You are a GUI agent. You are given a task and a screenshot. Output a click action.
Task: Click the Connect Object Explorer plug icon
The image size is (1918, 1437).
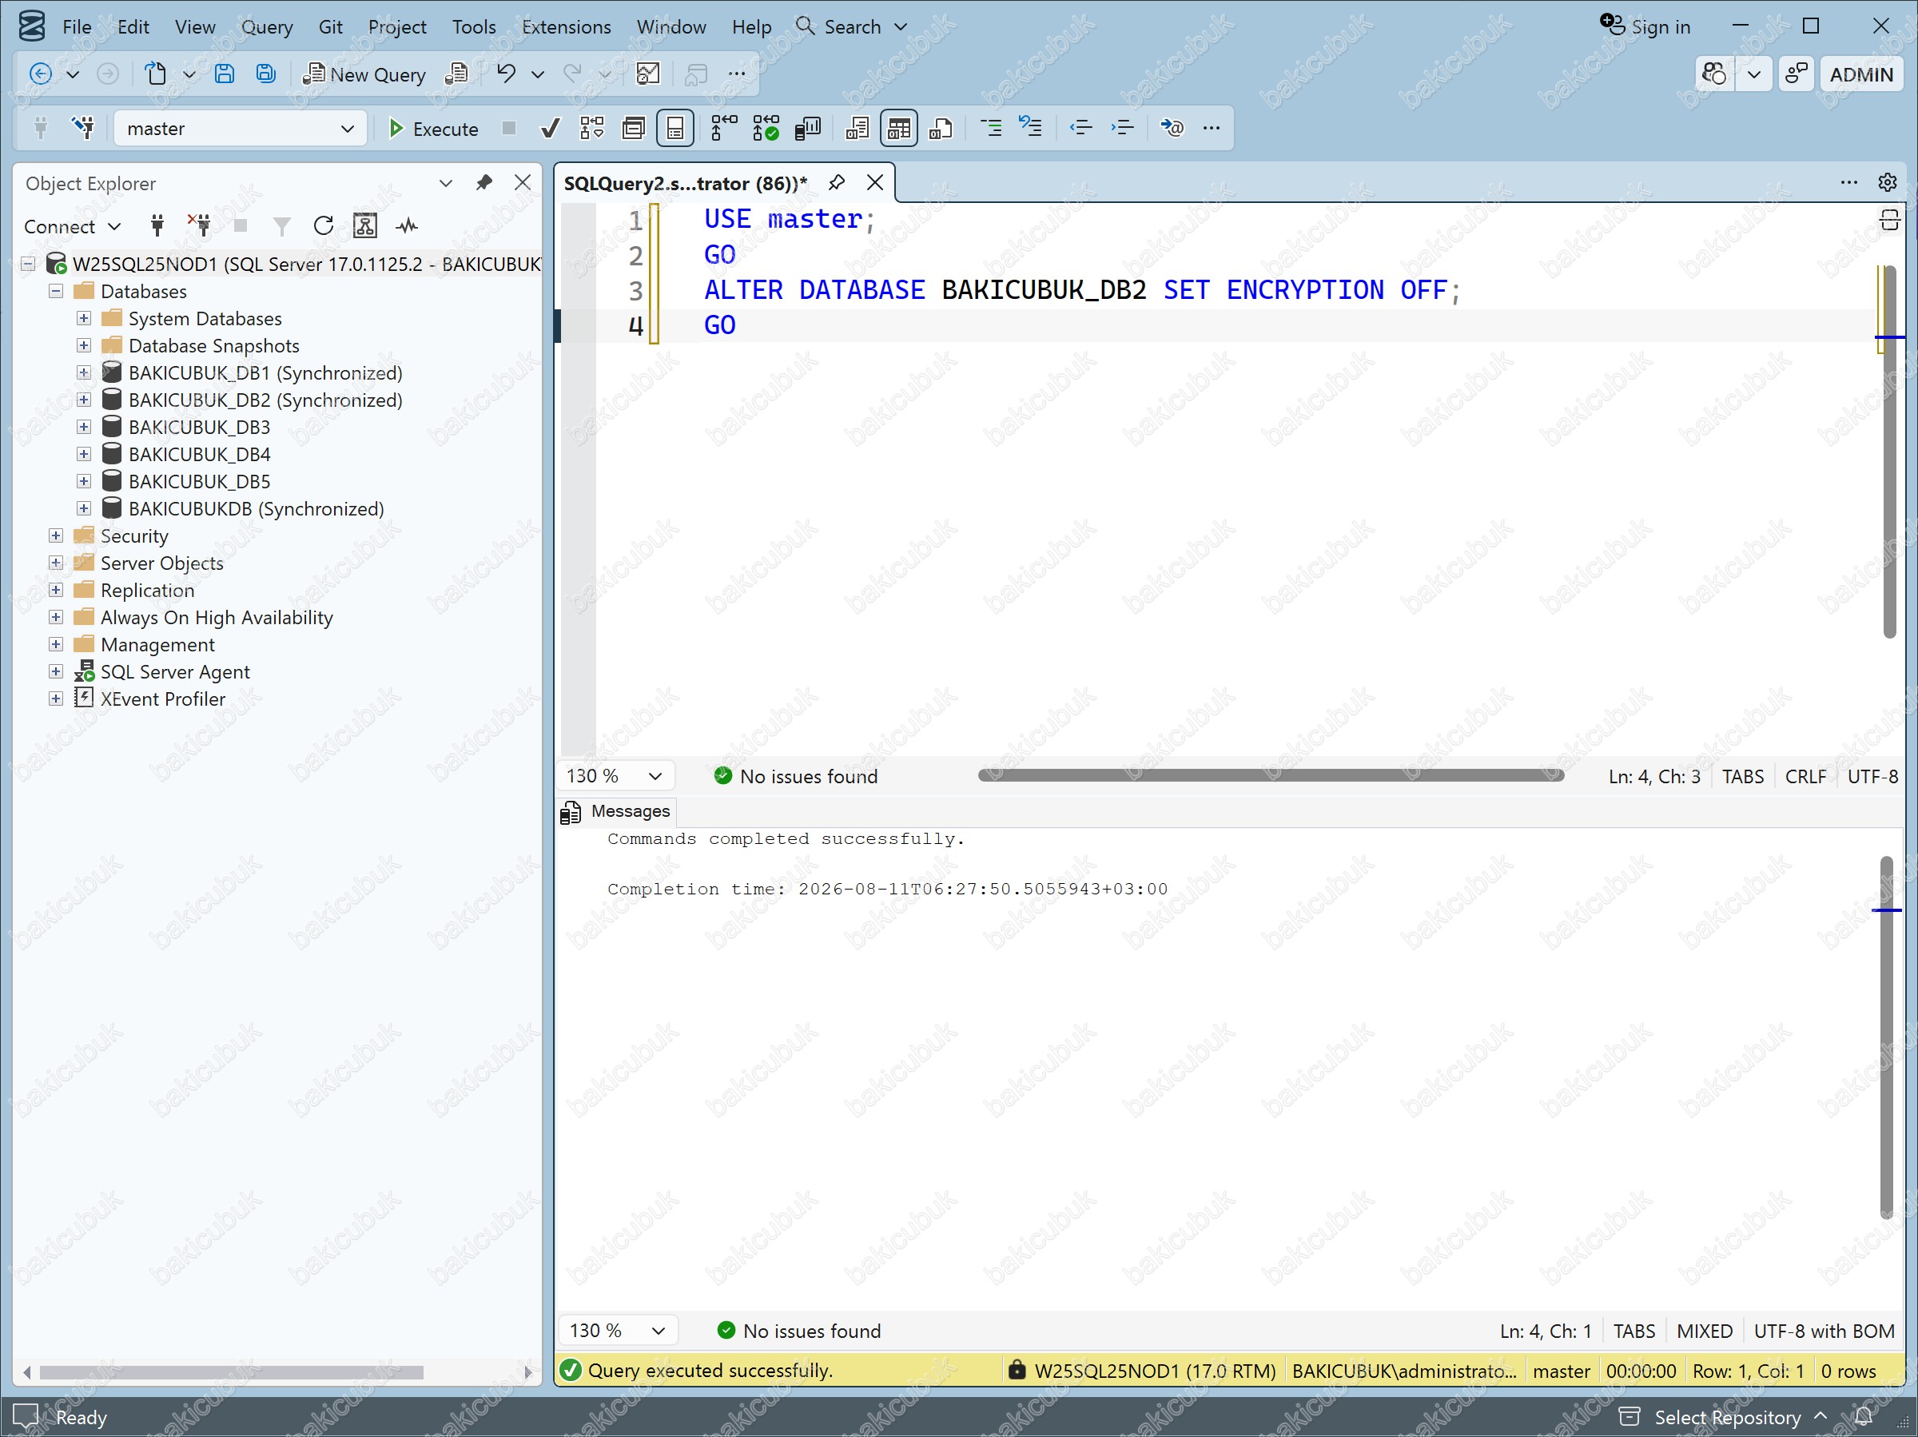click(x=157, y=226)
